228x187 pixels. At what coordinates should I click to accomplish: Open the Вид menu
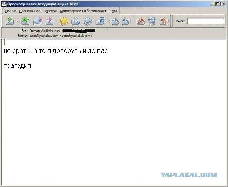tap(114, 11)
